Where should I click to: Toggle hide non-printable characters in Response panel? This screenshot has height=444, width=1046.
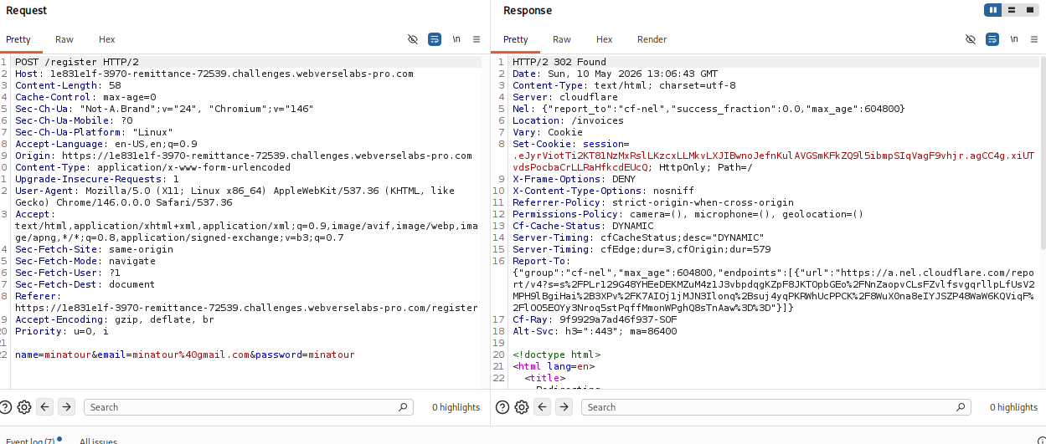click(971, 39)
